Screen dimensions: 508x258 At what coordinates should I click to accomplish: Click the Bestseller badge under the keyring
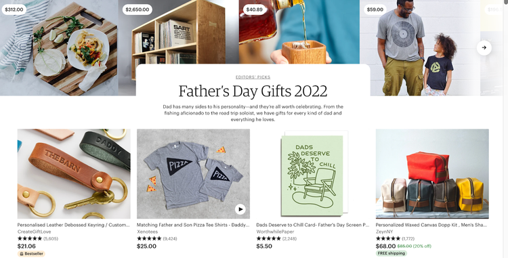tap(31, 254)
